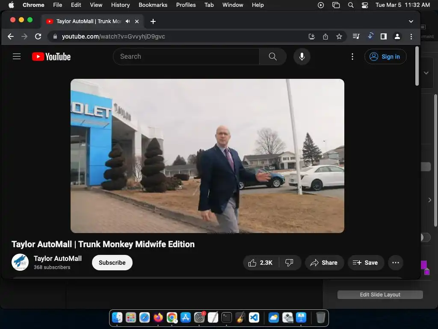Open more actions ellipsis under video

[396, 263]
